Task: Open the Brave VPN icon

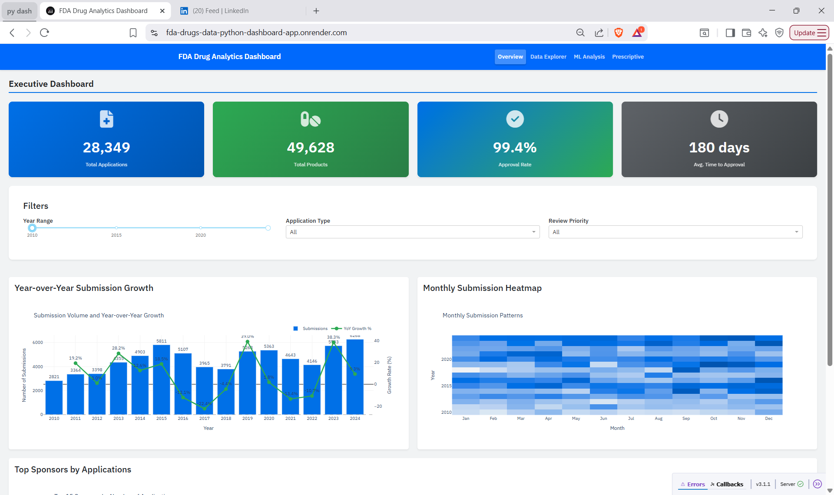Action: click(779, 33)
